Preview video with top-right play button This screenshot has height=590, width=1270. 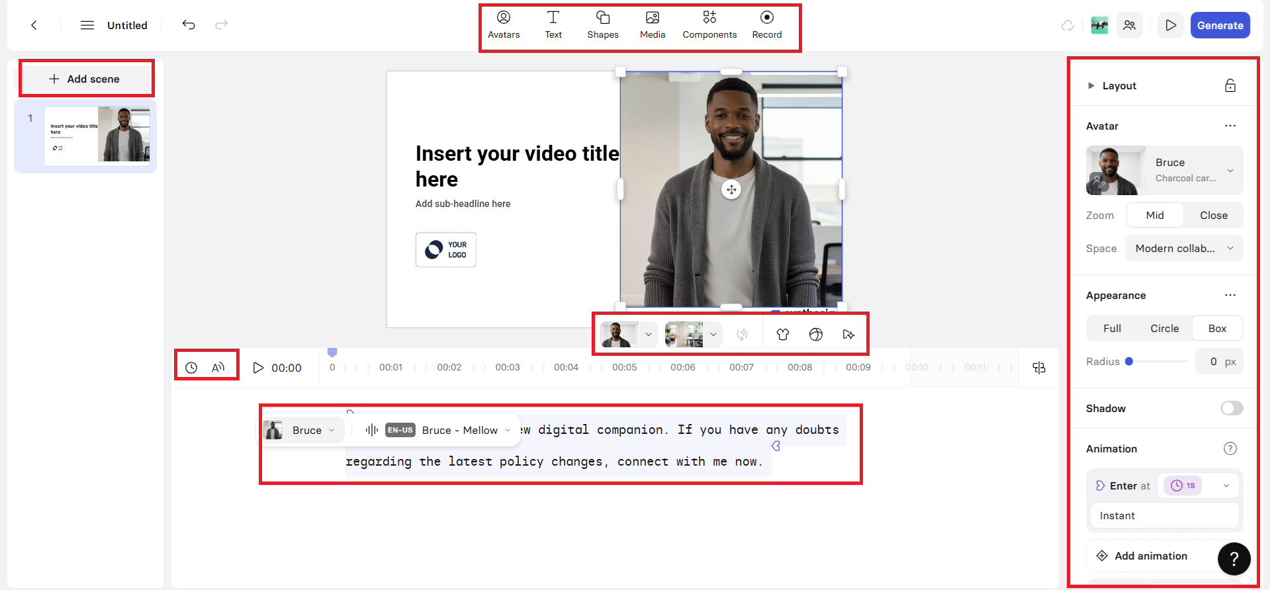[1171, 25]
